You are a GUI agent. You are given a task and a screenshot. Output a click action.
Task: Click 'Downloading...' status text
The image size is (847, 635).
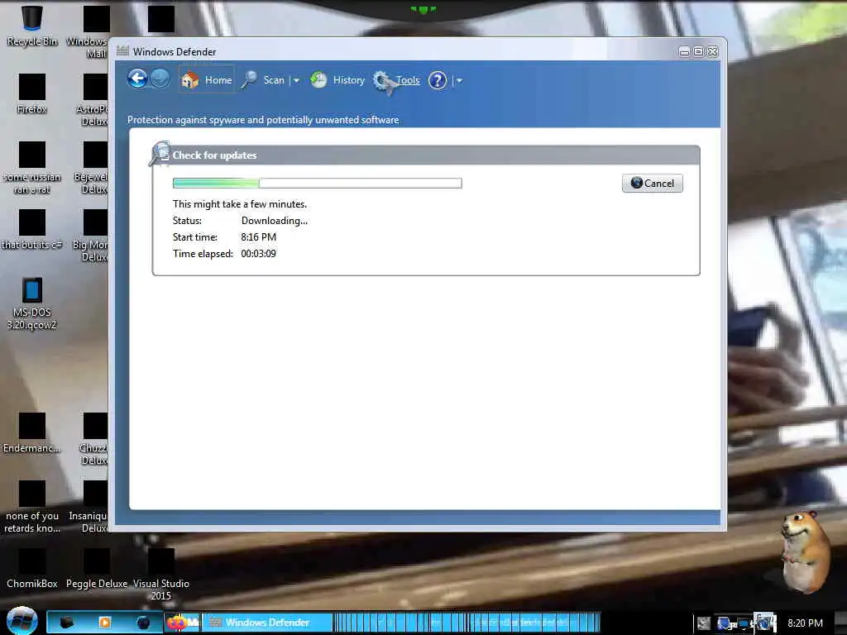(275, 220)
